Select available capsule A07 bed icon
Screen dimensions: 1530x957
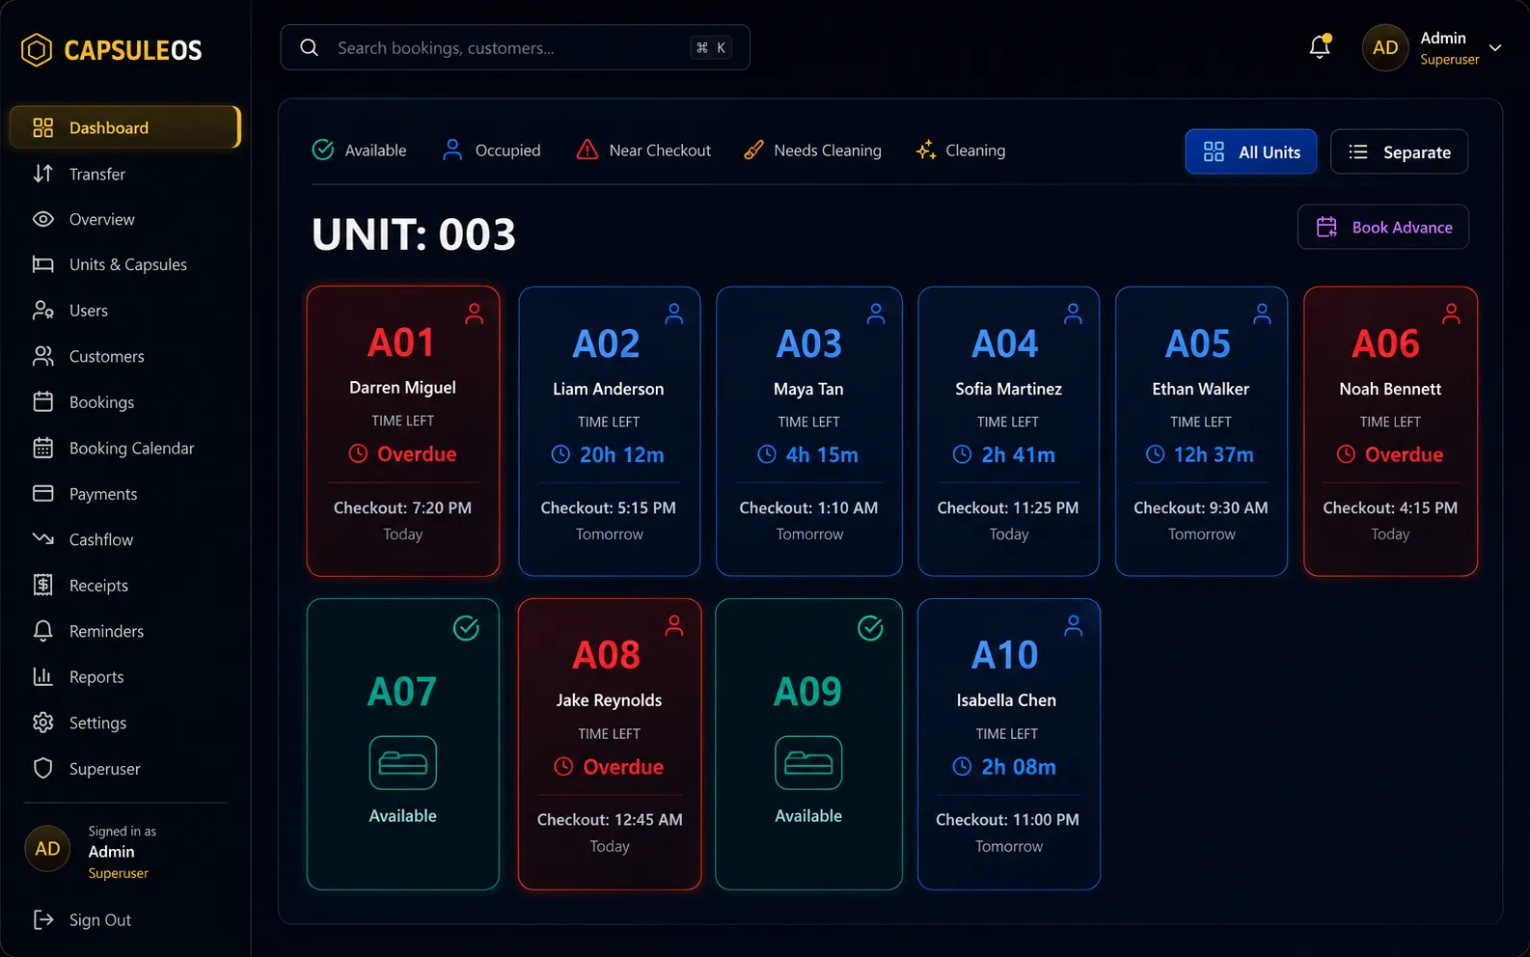click(x=403, y=763)
